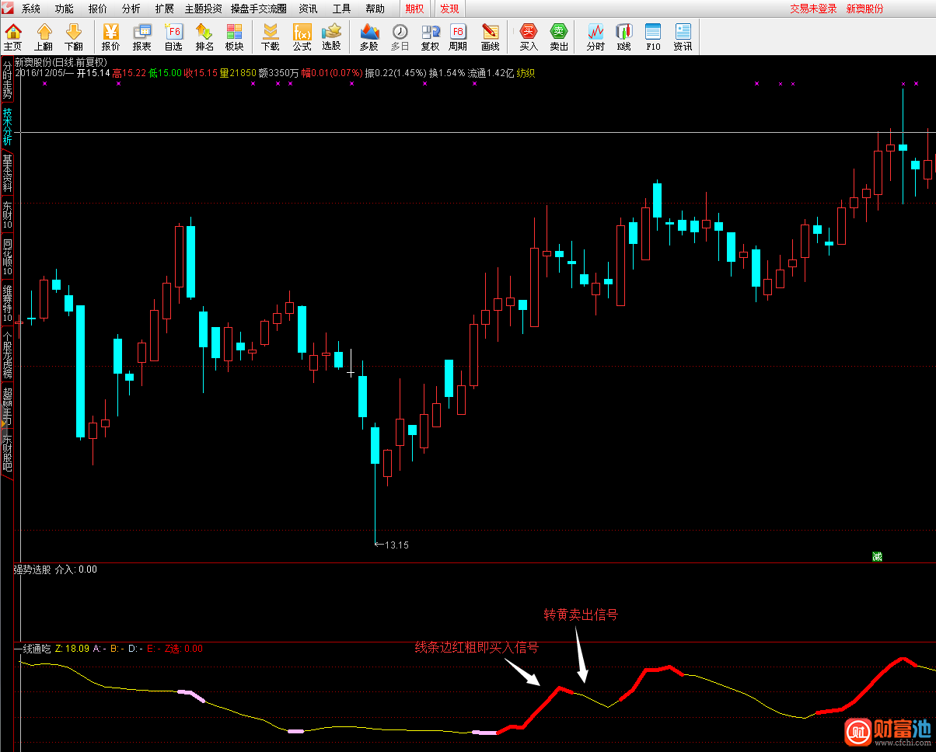
Task: Open the 自选 F6 watchlist icon
Action: click(173, 37)
